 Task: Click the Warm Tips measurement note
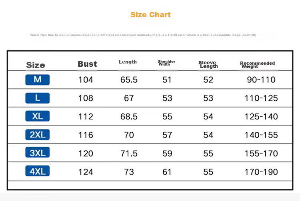pos(143,35)
